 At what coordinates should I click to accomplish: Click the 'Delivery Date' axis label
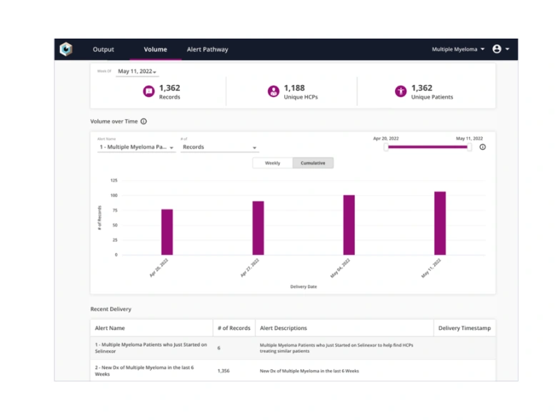(304, 286)
